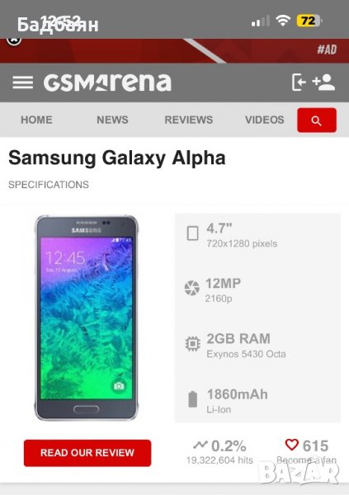
Task: Tap the chipset icon beside 2GB RAM
Action: [193, 344]
